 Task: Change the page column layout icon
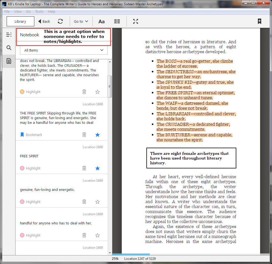pos(117,21)
